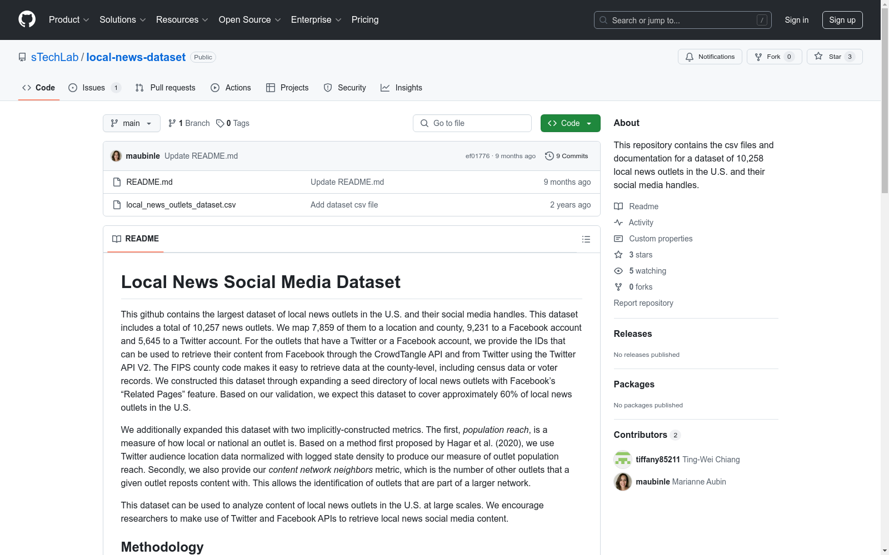This screenshot has height=555, width=889.
Task: Open maubinle's profile from the commit header
Action: (143, 156)
